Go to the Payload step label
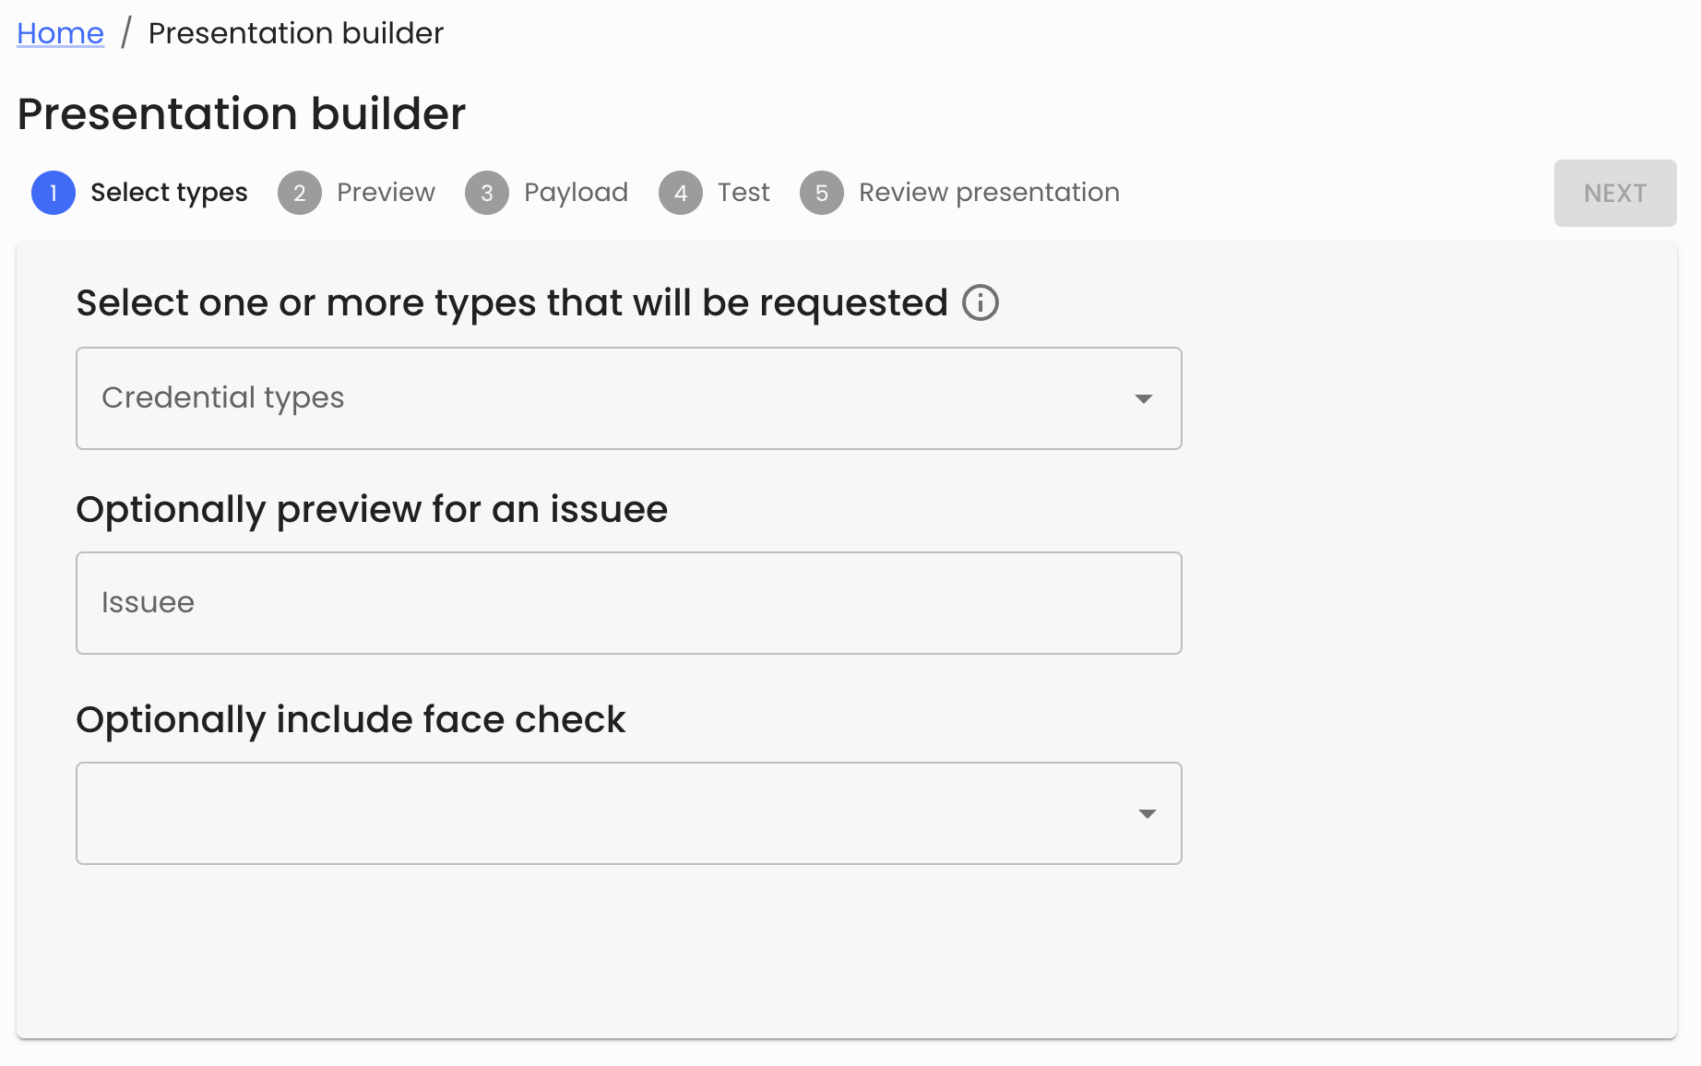 point(576,193)
